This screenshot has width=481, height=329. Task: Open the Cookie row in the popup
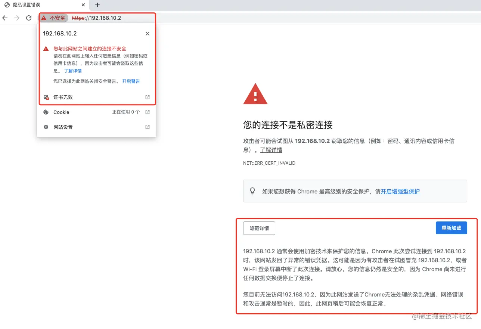(97, 112)
